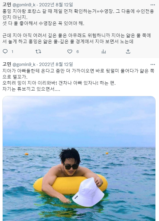Open 고민 profile name on first tweet
159x221 pixels.
pos(7,5)
